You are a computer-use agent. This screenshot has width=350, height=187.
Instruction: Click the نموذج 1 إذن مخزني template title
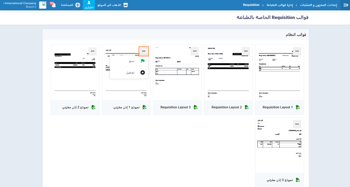(126, 107)
